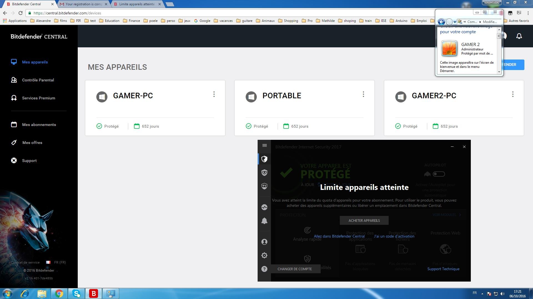Open the Bitdefender CENTRAL logo
Viewport: 533px width, 299px height.
point(39,37)
